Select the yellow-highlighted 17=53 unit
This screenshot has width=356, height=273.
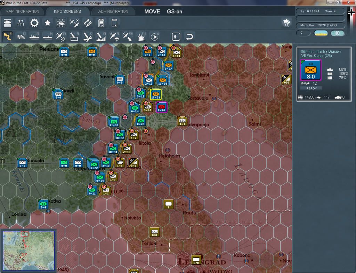[155, 94]
